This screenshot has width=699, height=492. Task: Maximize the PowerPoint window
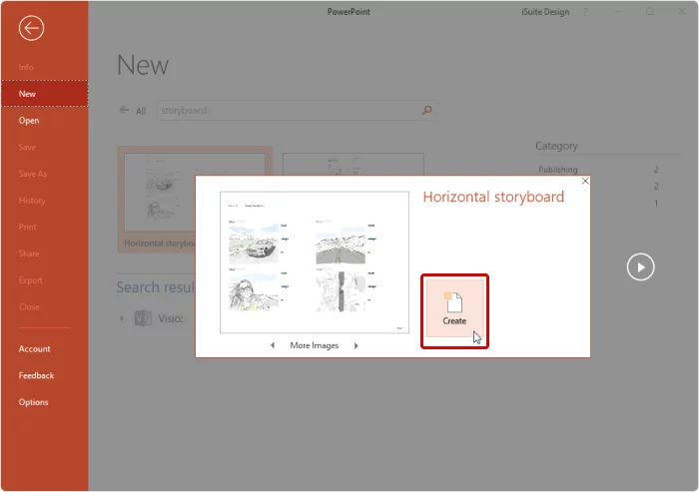(650, 12)
